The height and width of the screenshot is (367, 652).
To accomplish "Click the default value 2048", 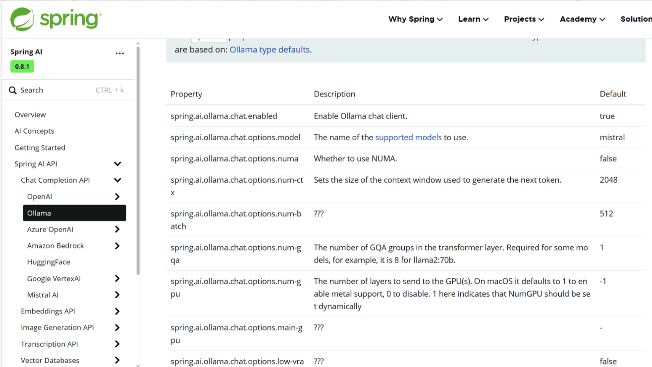I will (x=608, y=180).
